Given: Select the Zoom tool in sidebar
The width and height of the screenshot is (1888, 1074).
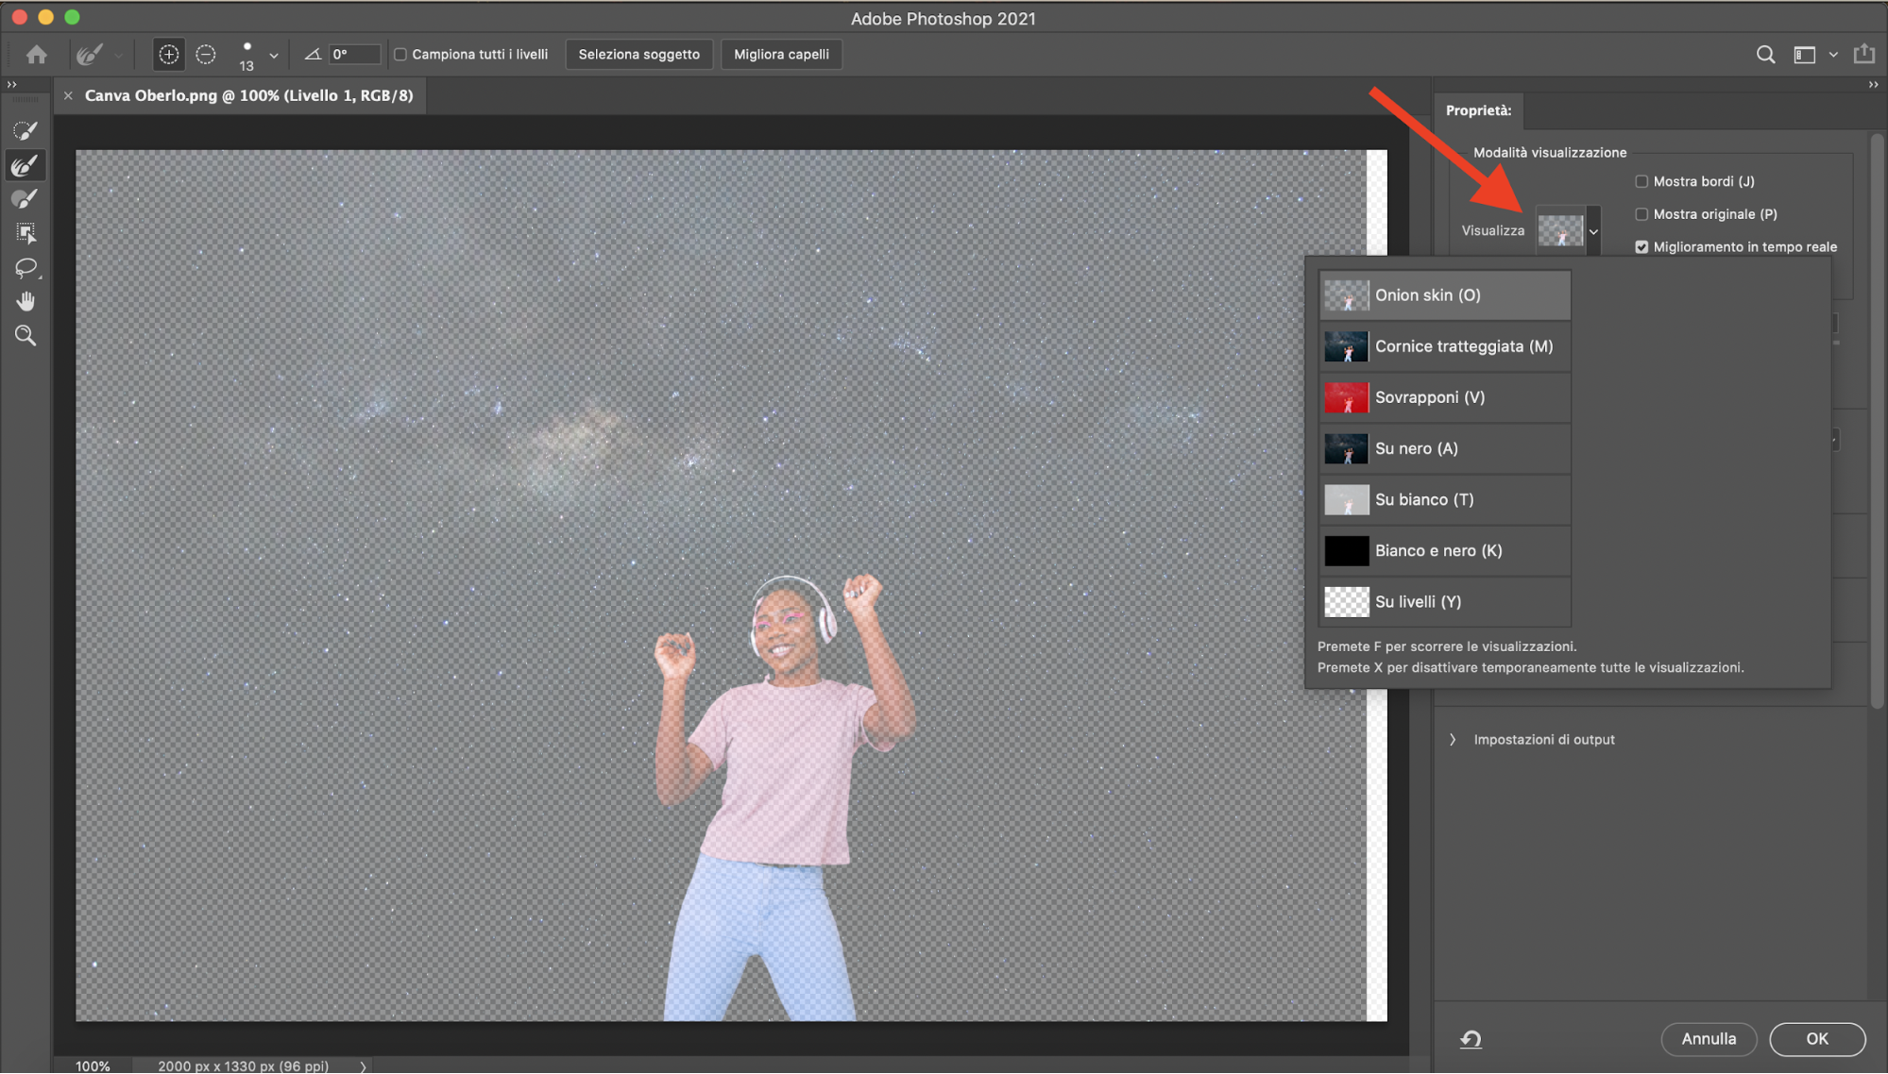Looking at the screenshot, I should tap(26, 336).
